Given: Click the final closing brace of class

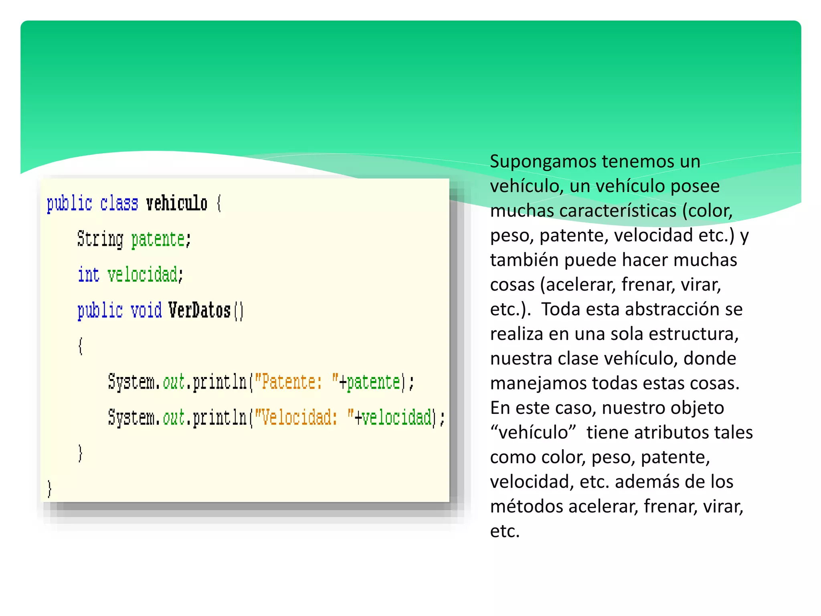Looking at the screenshot, I should click(x=50, y=488).
